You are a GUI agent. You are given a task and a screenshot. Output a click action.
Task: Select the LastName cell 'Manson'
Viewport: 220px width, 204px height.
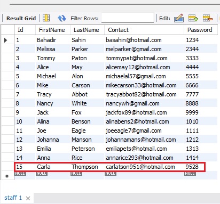coord(87,140)
